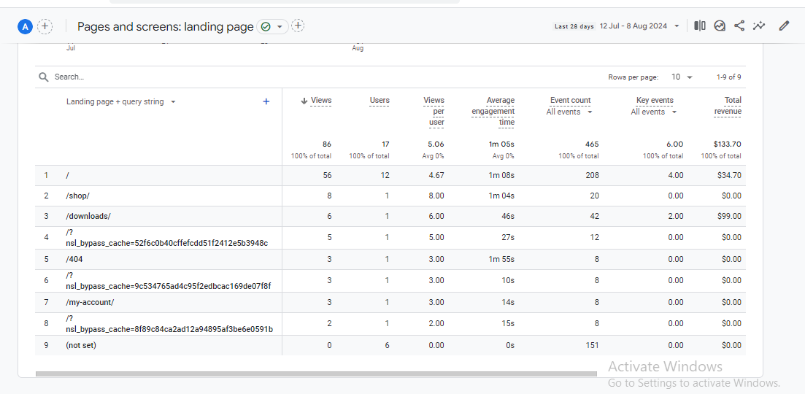The width and height of the screenshot is (805, 394).
Task: Sort by the Users column header
Action: click(x=380, y=101)
